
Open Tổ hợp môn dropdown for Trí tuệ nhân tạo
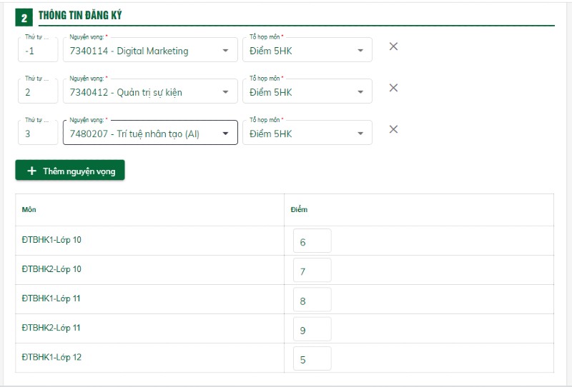pyautogui.click(x=307, y=133)
